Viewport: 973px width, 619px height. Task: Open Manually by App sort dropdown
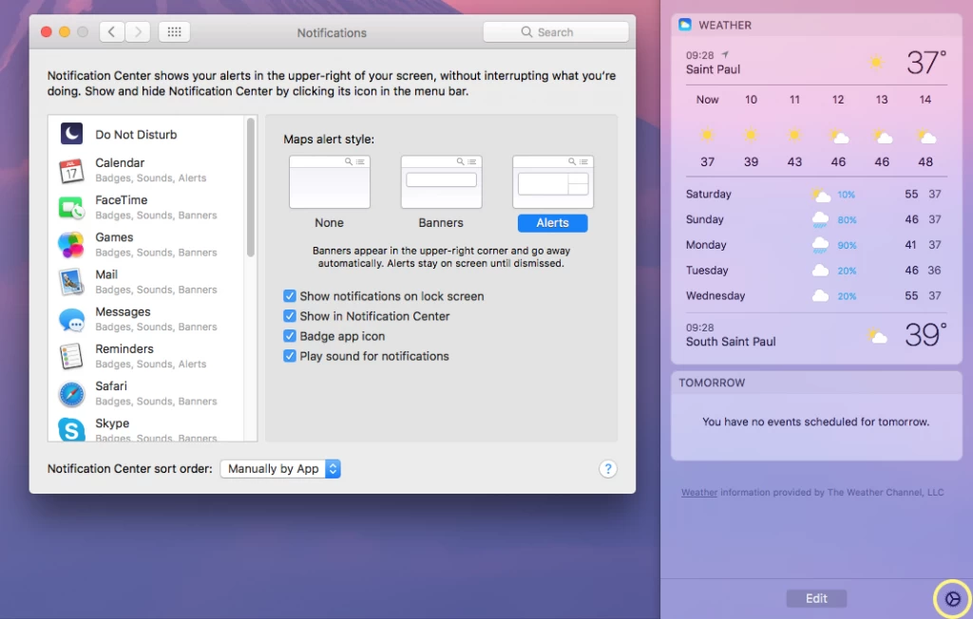coord(280,468)
